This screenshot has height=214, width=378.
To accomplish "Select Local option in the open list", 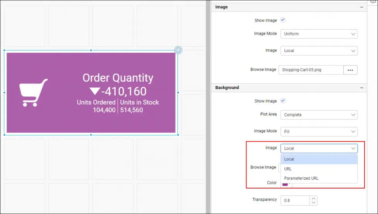I will [289, 159].
